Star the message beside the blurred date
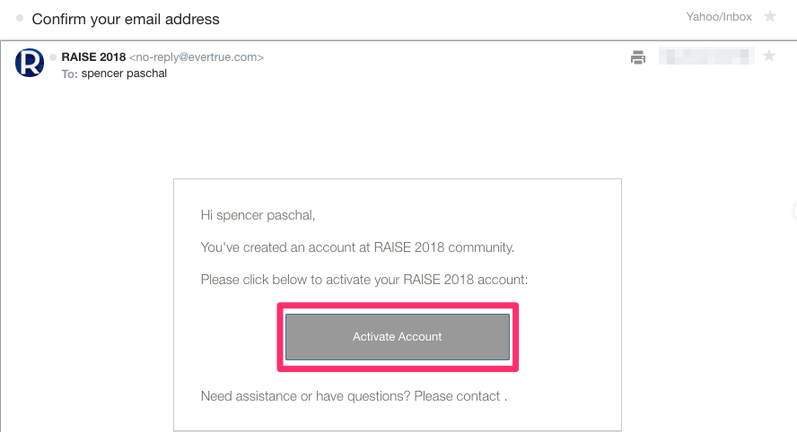Image resolution: width=797 pixels, height=432 pixels. (768, 56)
